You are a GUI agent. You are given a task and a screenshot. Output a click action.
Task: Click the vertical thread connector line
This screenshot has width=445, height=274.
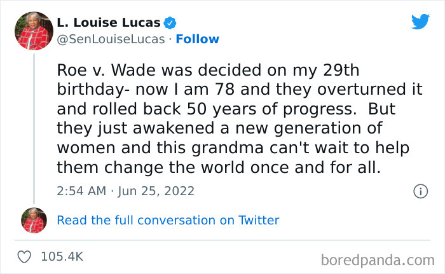point(34,127)
